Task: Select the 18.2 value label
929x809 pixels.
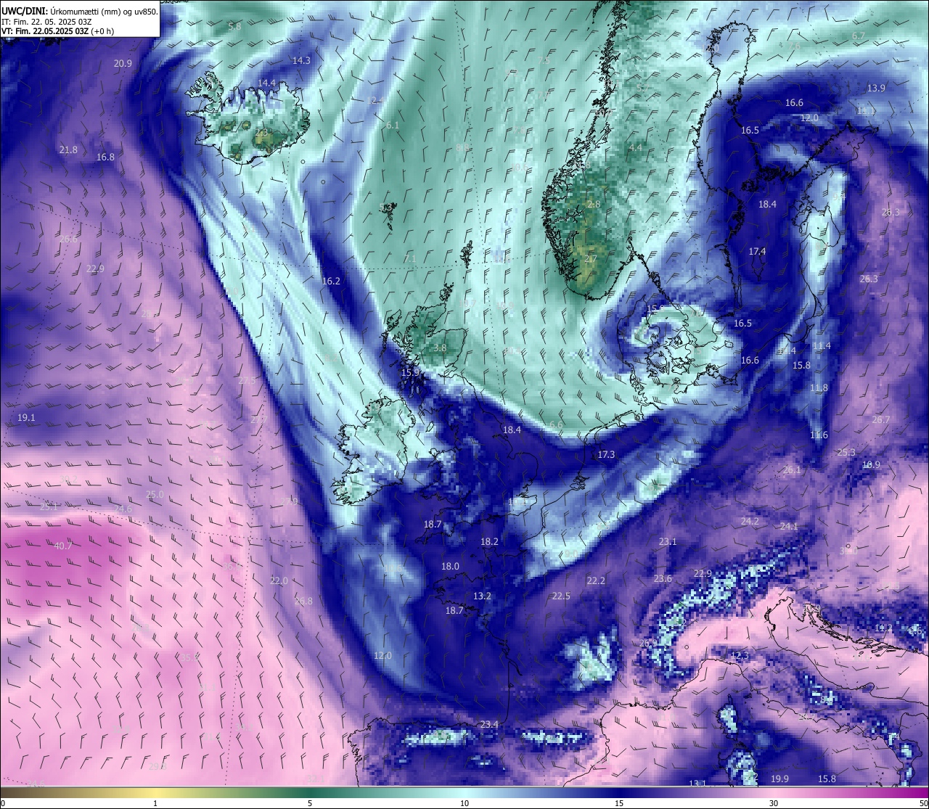Action: coord(489,542)
